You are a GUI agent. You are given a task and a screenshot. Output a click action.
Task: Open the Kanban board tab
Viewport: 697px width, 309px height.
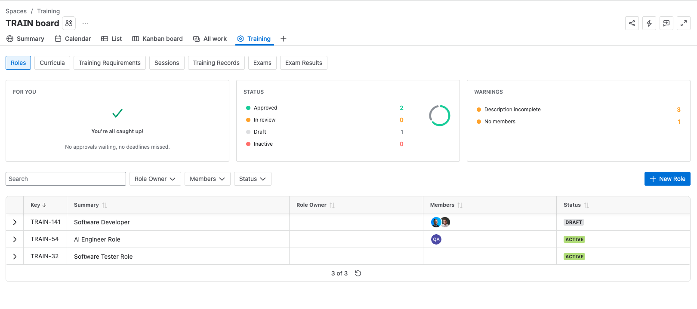(157, 39)
